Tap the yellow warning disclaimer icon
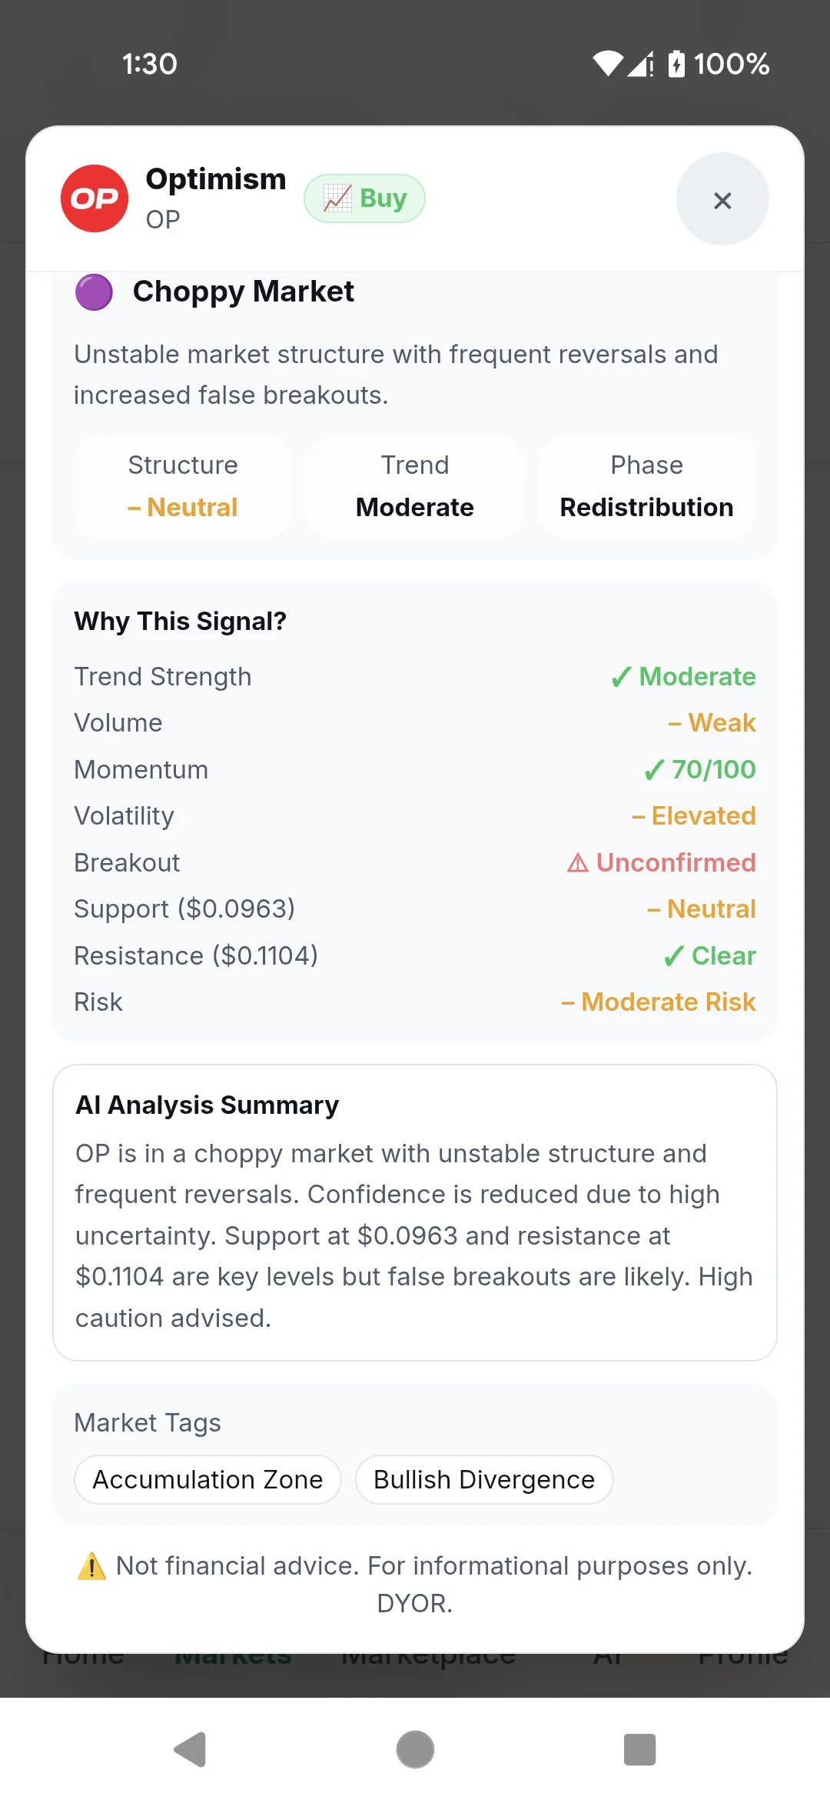This screenshot has width=830, height=1800. pyautogui.click(x=92, y=1566)
